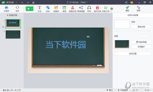
Task: Click the blackboard background preview thumbnail
Action: [122, 44]
